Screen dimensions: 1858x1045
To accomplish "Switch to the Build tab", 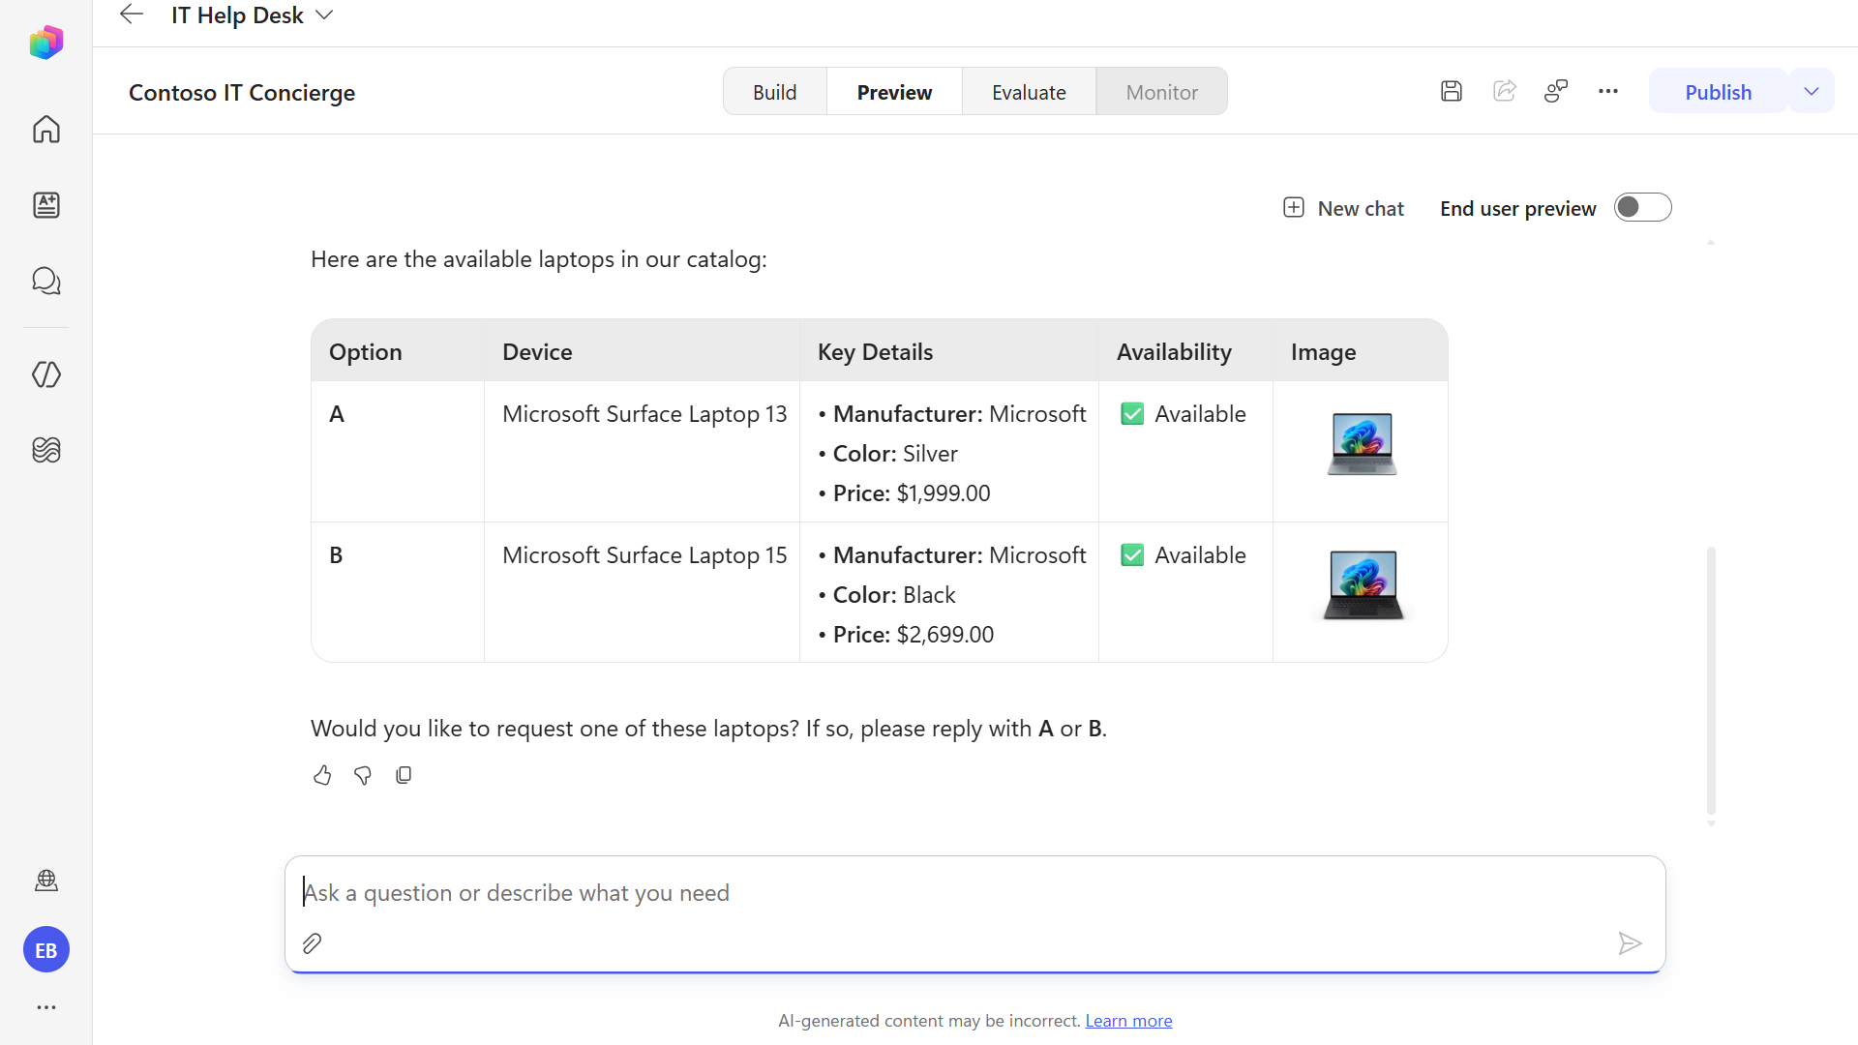I will tap(774, 92).
